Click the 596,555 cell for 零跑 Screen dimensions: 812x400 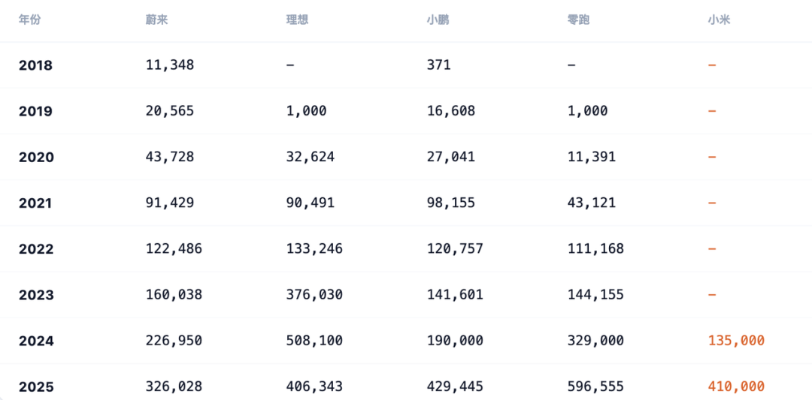coord(595,386)
